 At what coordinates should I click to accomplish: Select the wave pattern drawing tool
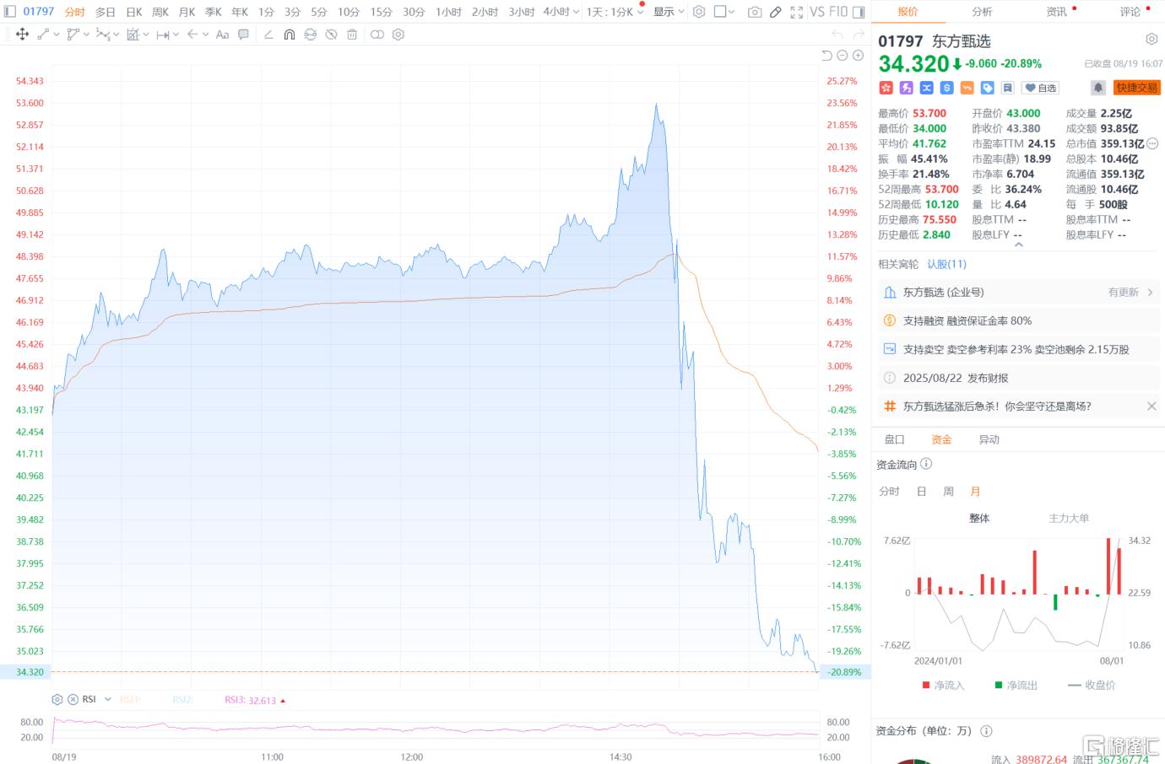103,35
